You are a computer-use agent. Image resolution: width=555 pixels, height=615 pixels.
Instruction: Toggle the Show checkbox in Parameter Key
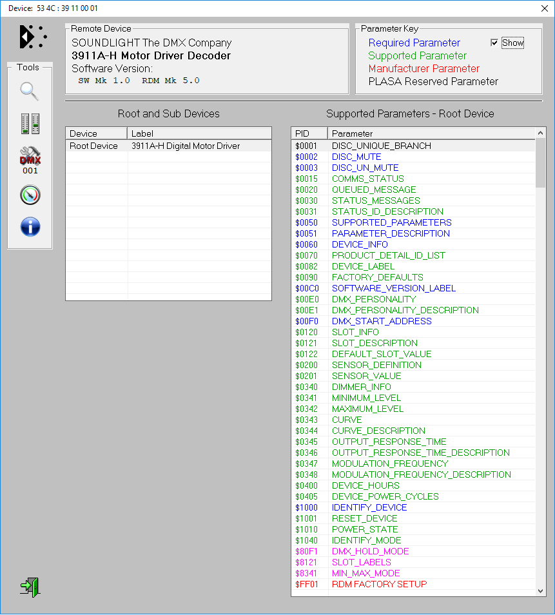point(494,43)
